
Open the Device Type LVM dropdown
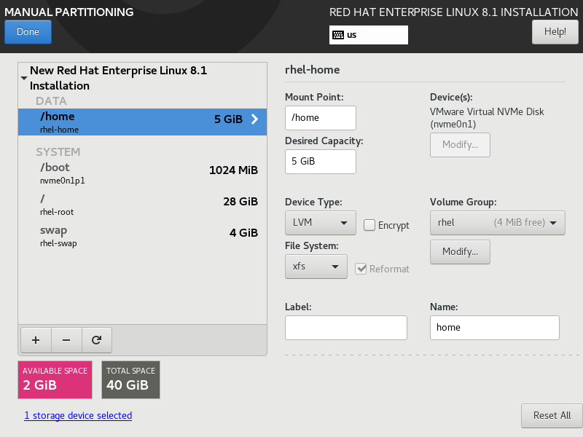321,223
